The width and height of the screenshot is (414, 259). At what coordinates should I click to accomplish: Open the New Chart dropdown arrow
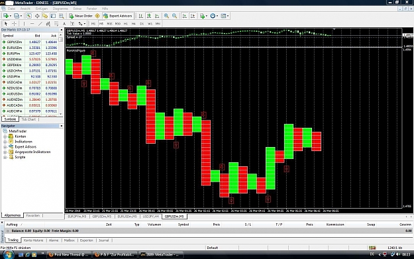(11, 16)
